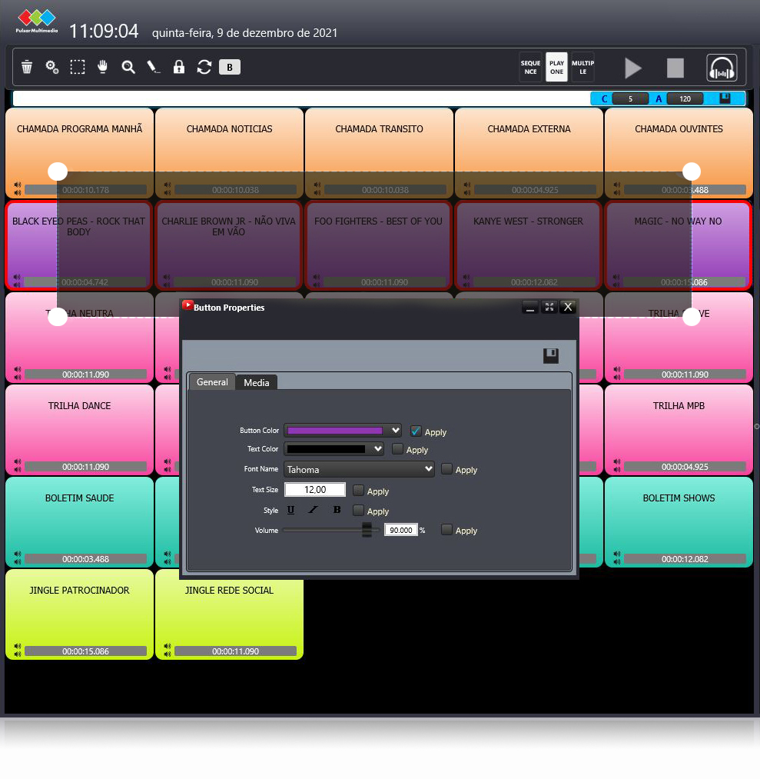Open the gears settings icon
The image size is (760, 779).
tap(52, 67)
